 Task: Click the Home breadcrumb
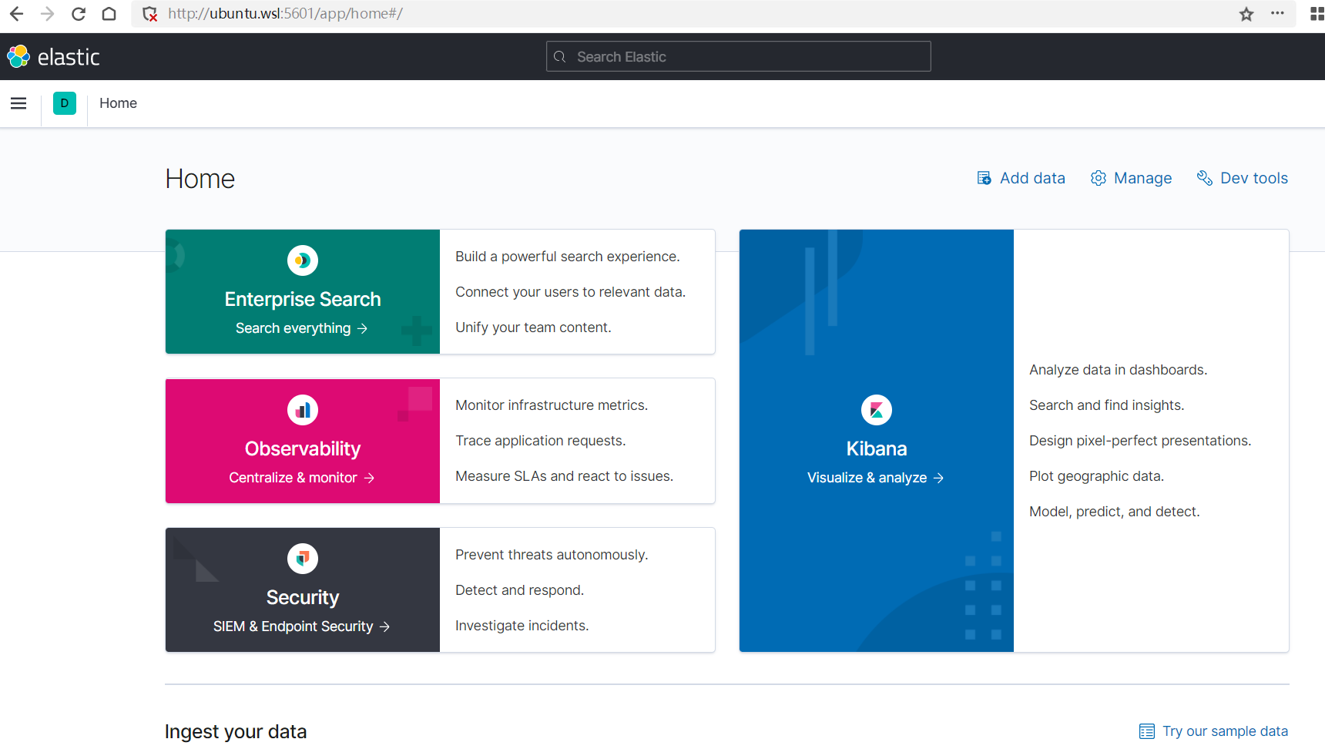118,103
